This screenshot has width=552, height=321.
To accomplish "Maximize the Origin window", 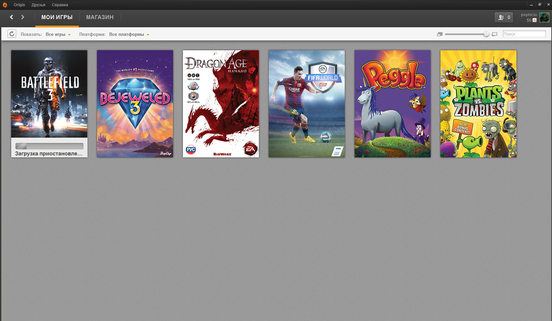I will [x=540, y=5].
